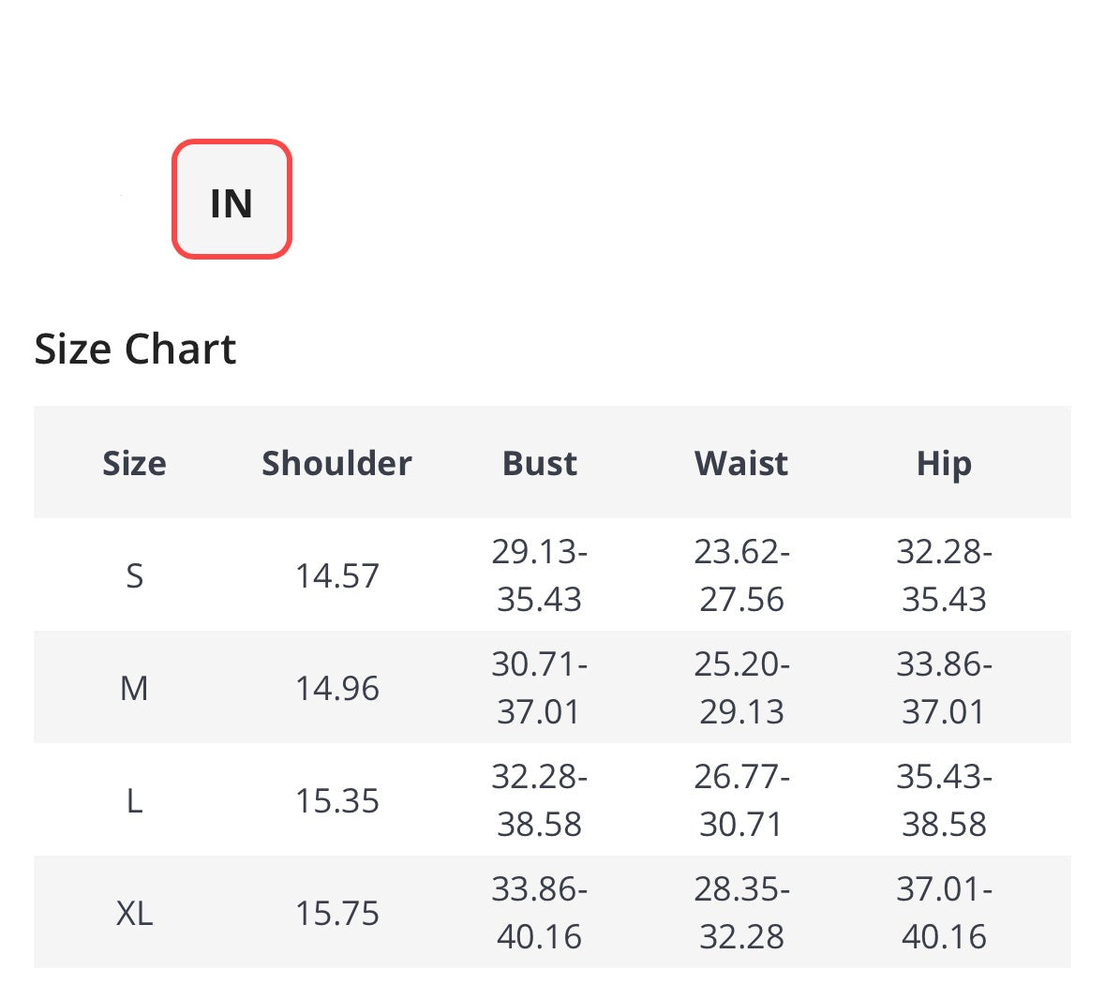Click the Size column header

(x=134, y=463)
